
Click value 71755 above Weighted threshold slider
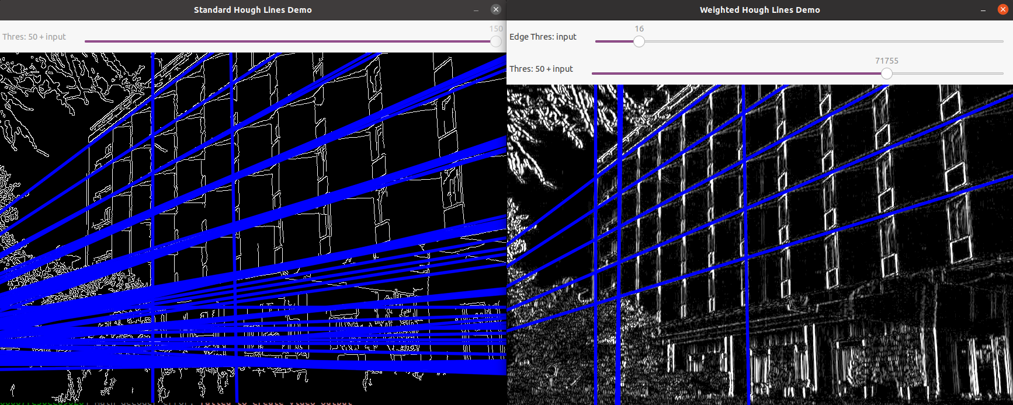pos(887,61)
